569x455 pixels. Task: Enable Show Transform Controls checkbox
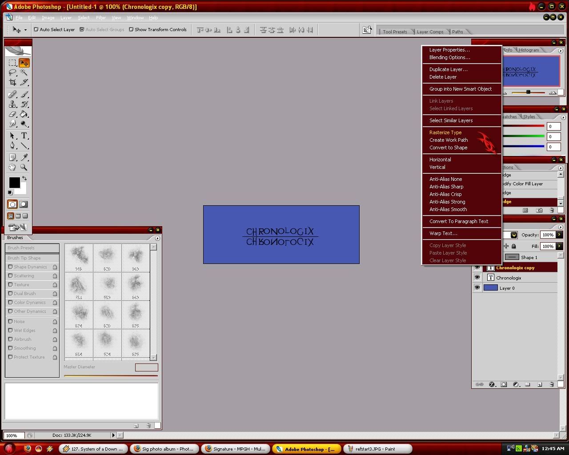pos(131,30)
